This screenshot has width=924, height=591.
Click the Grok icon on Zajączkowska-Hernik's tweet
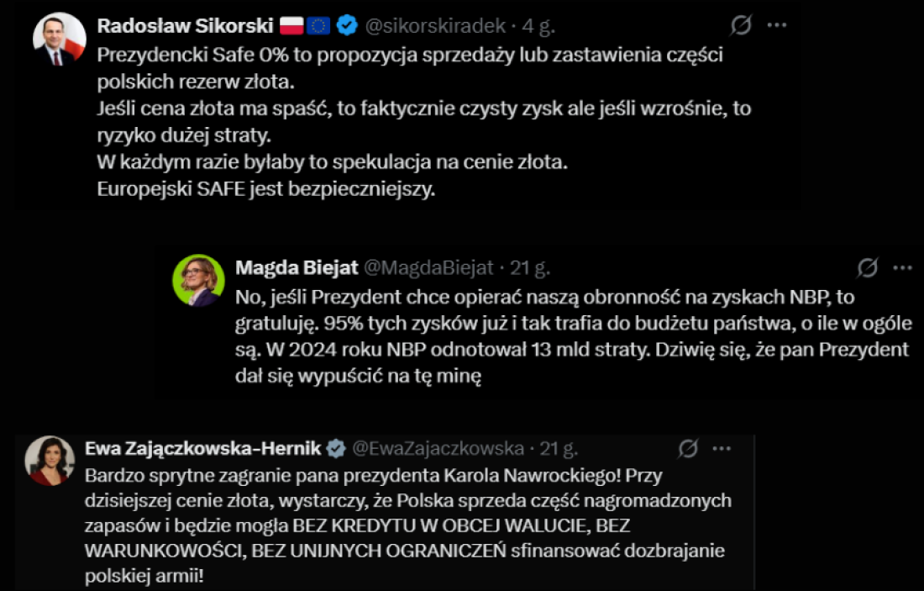[688, 449]
